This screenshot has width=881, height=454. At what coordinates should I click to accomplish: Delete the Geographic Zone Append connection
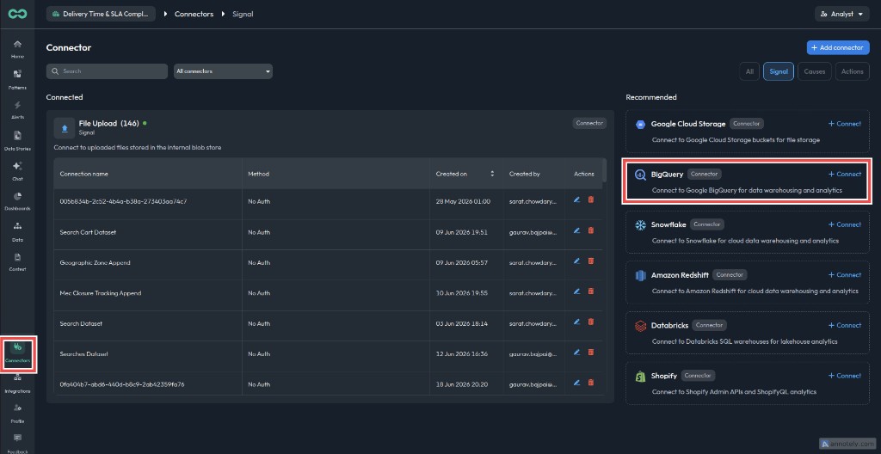pos(590,261)
